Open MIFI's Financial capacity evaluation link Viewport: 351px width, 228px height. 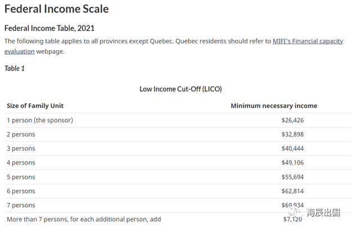(x=308, y=41)
